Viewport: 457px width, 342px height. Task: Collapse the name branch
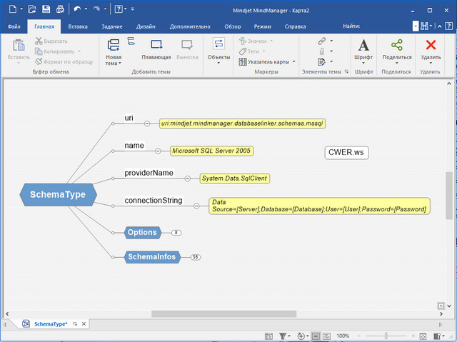coord(158,151)
